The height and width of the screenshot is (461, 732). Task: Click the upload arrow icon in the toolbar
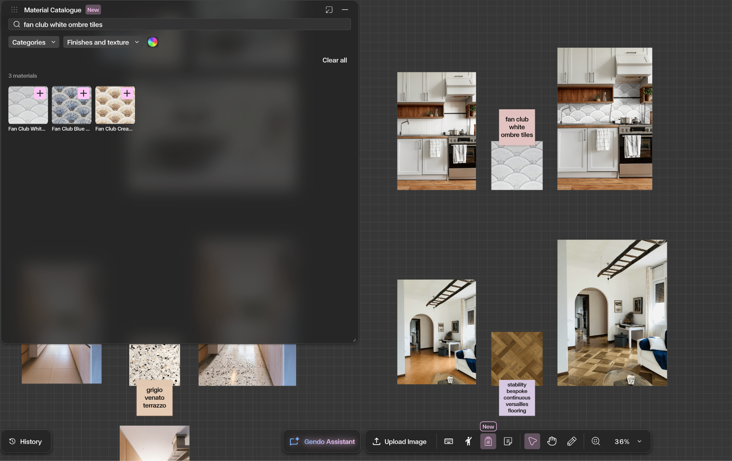point(376,442)
